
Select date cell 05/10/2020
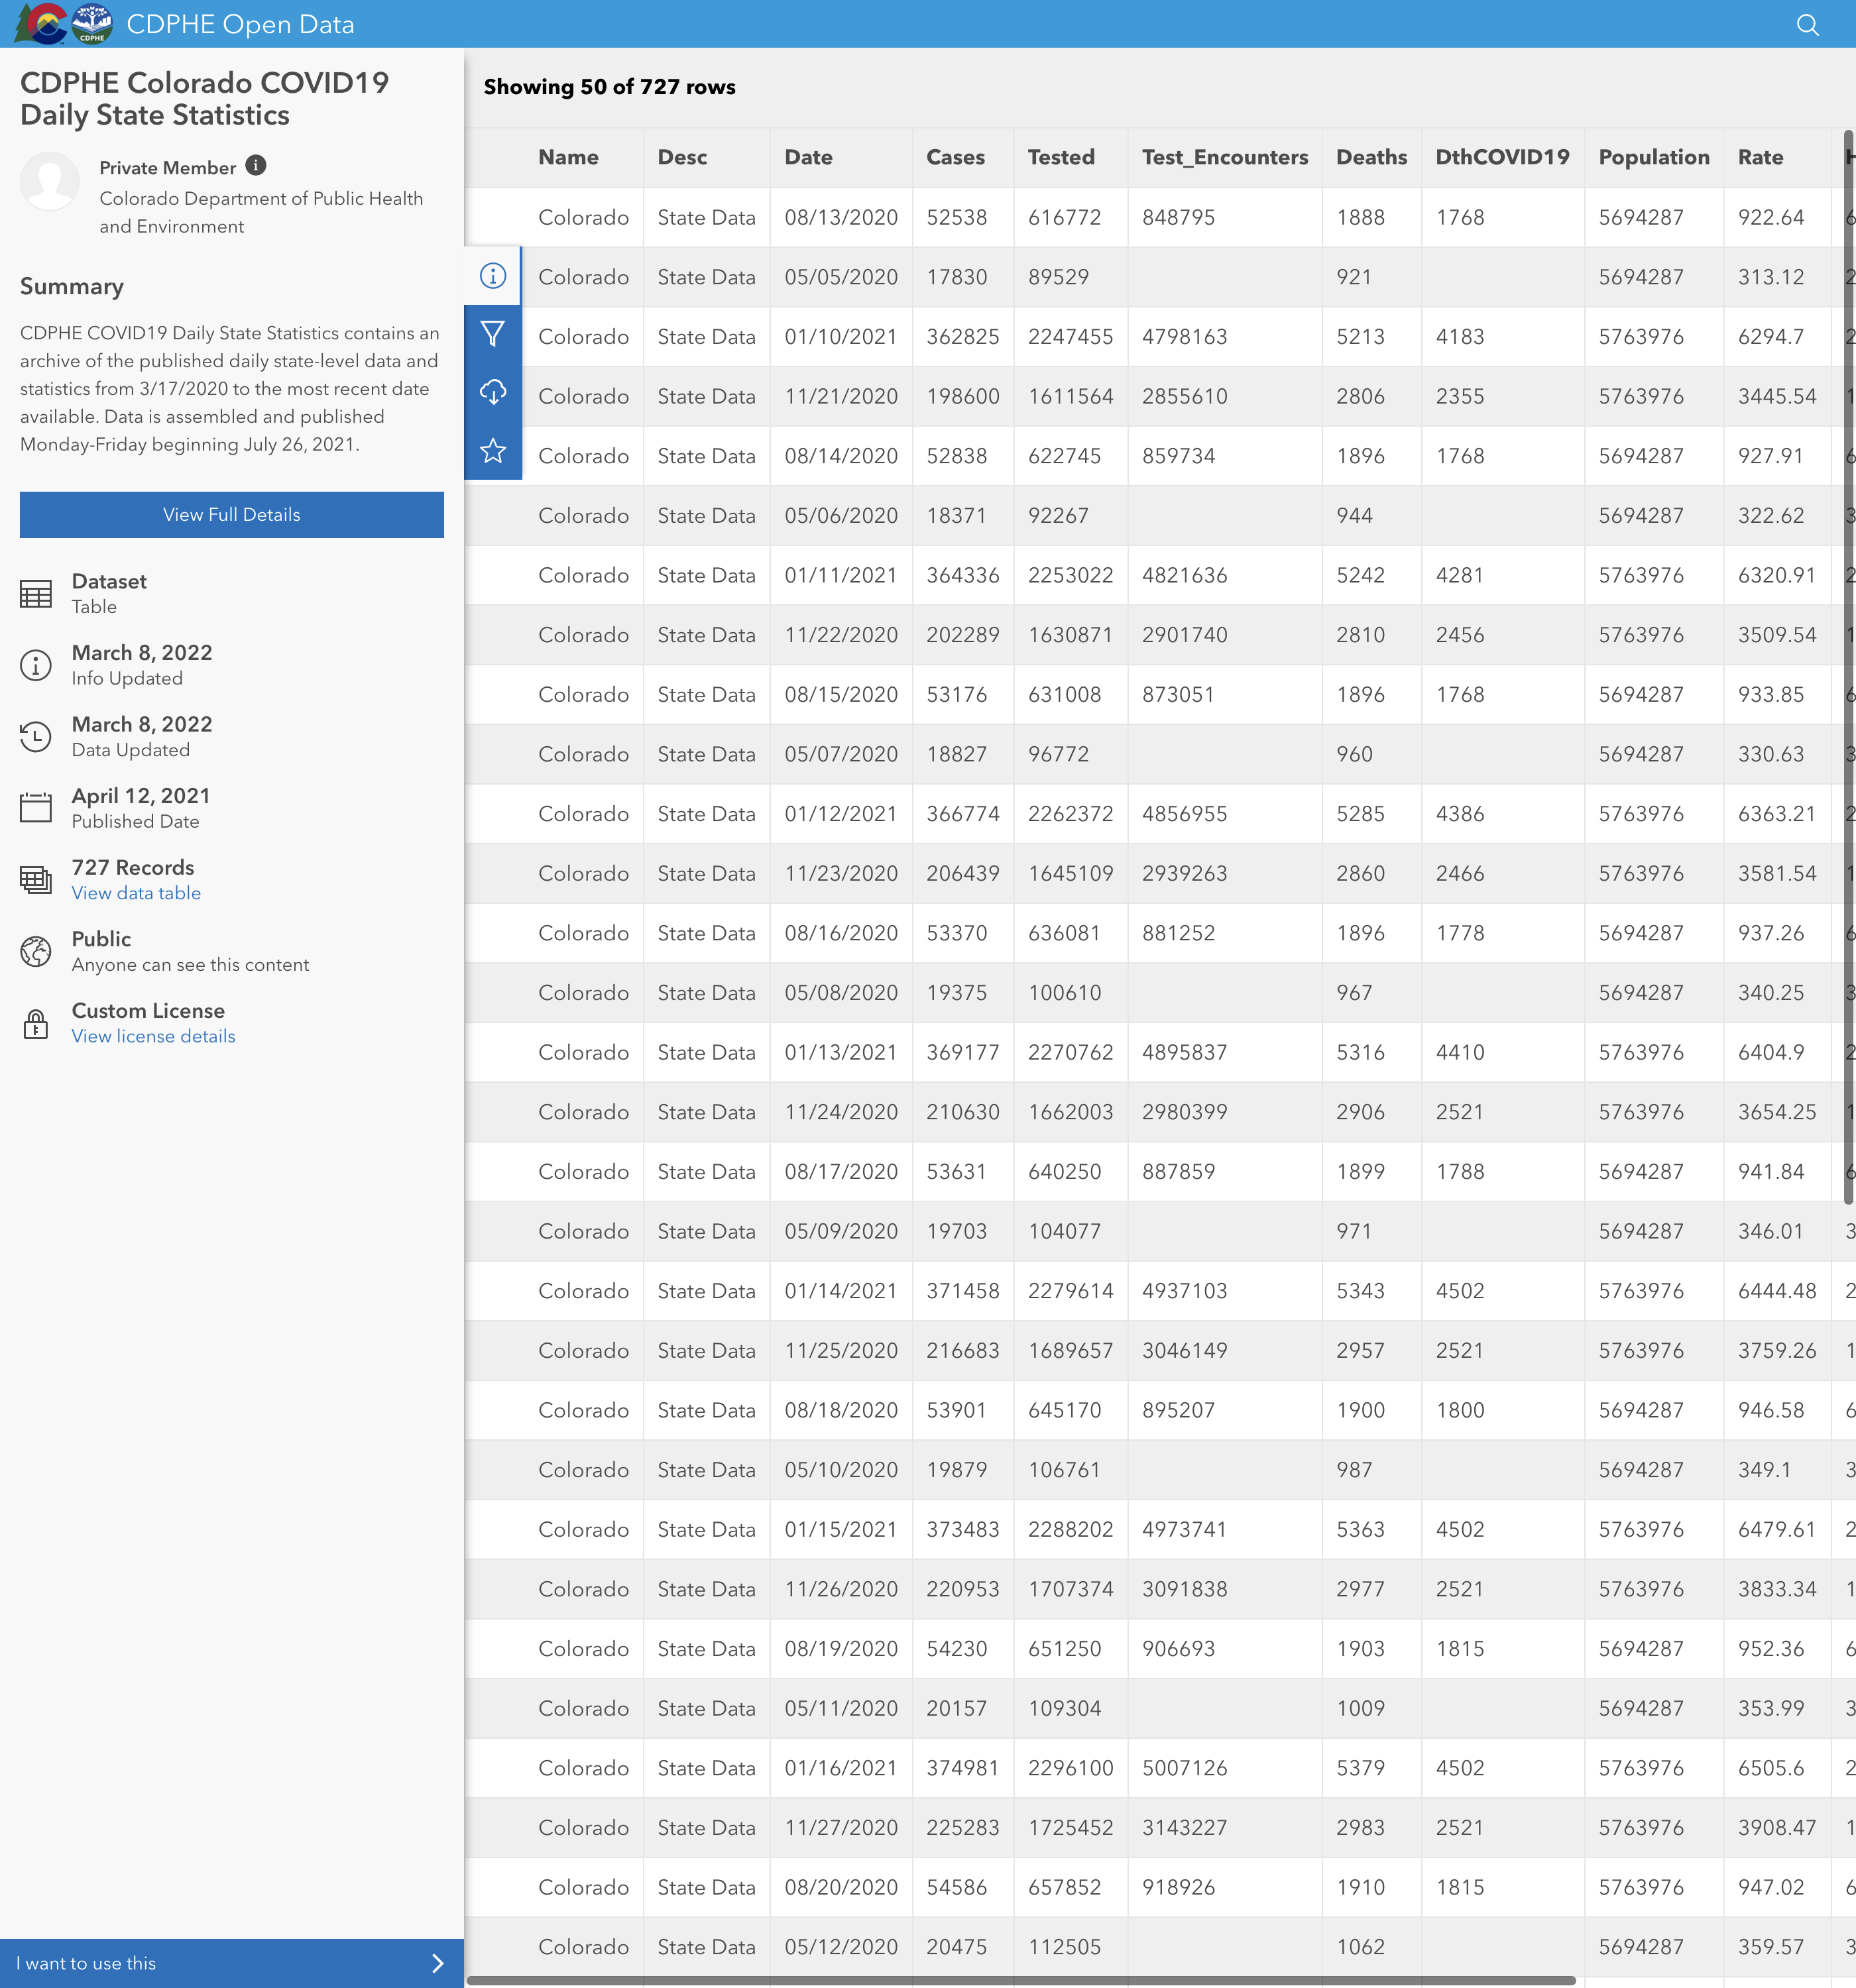pyautogui.click(x=841, y=1470)
